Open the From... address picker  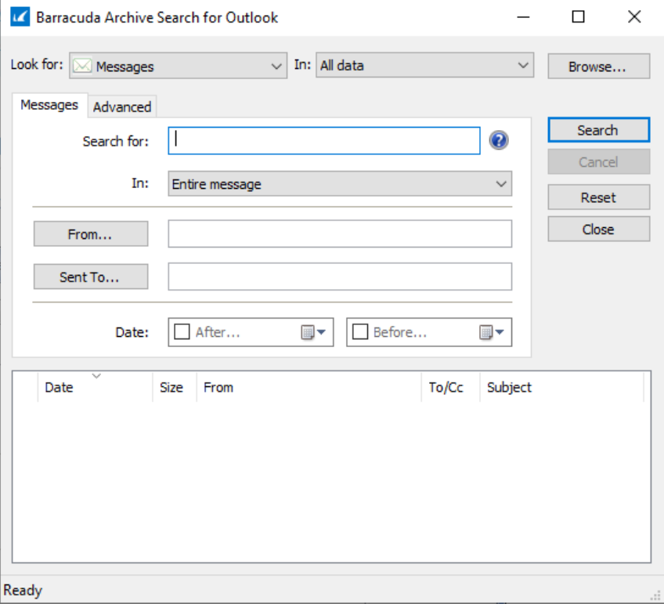point(91,233)
